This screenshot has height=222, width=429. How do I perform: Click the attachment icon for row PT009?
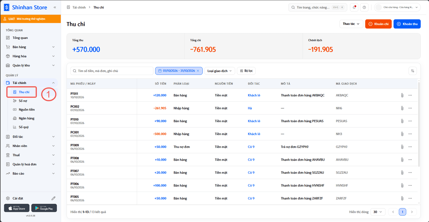[x=402, y=147]
